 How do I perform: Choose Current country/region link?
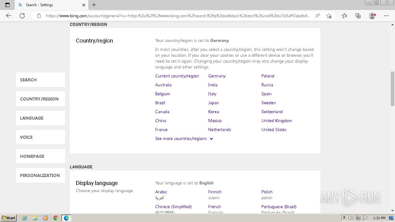pos(177,76)
